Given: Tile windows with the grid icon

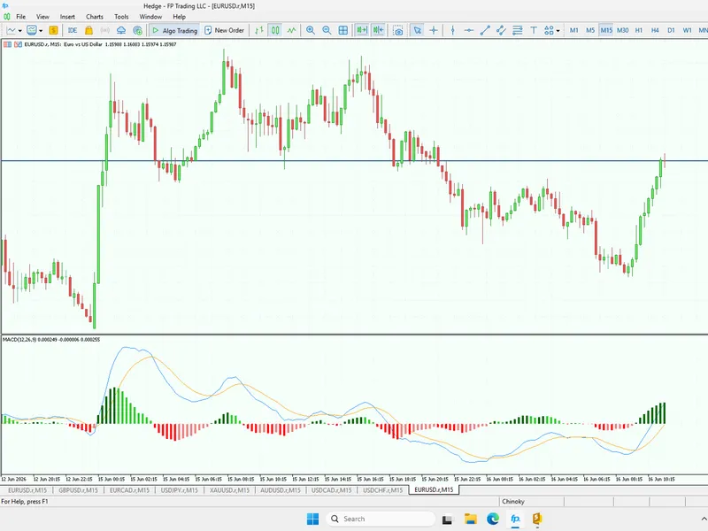Looking at the screenshot, I should [x=343, y=30].
